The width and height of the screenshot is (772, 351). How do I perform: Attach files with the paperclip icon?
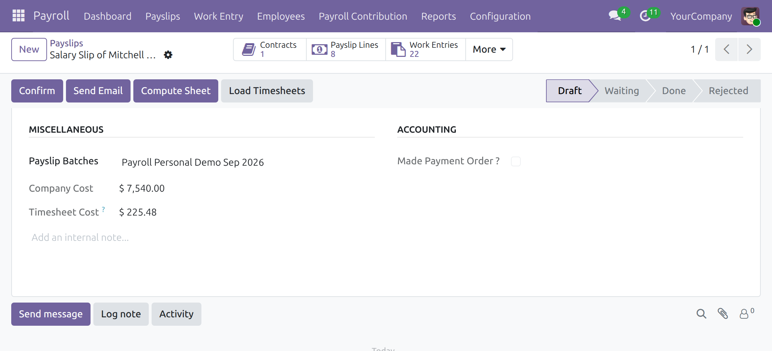(x=723, y=313)
